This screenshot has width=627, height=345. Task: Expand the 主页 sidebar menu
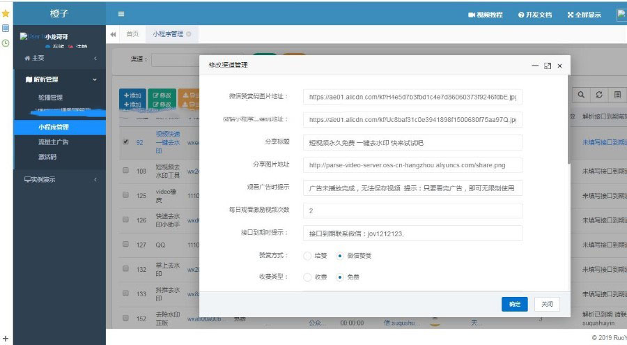coord(60,58)
